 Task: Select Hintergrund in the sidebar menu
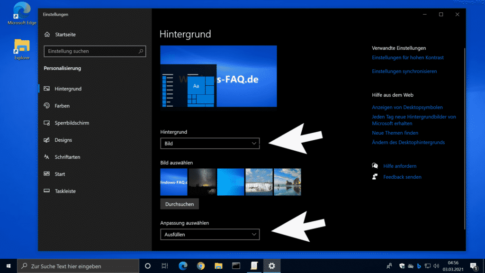[x=68, y=89]
